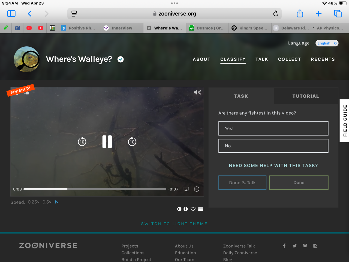Open footer Collections link
The height and width of the screenshot is (262, 349).
(133, 253)
